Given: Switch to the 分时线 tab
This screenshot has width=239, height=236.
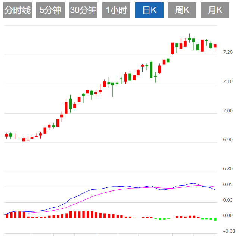Looking at the screenshot, I should point(18,10).
